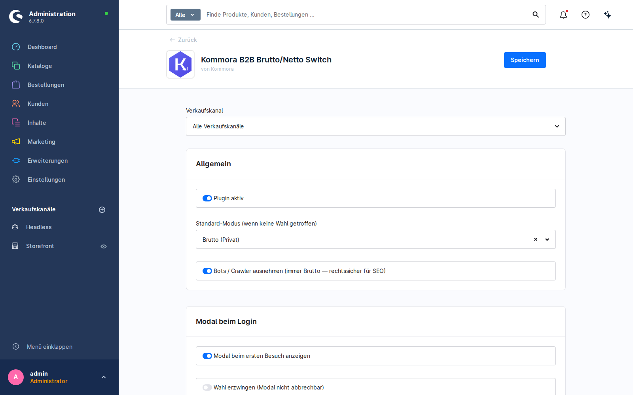Click the Kataloge sidebar icon
Image resolution: width=633 pixels, height=395 pixels.
(16, 66)
